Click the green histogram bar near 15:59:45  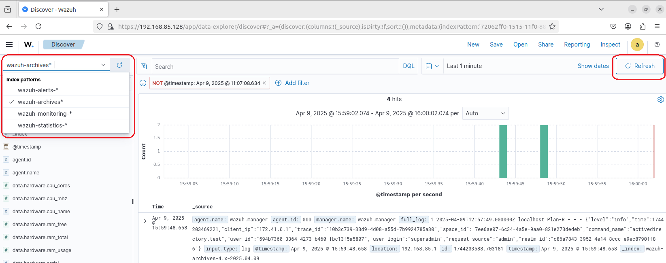(503, 152)
